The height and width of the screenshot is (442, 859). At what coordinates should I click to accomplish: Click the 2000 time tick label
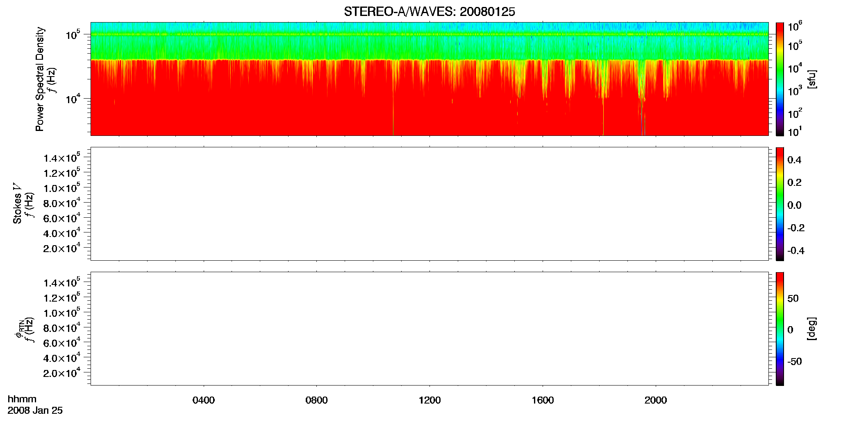point(656,400)
